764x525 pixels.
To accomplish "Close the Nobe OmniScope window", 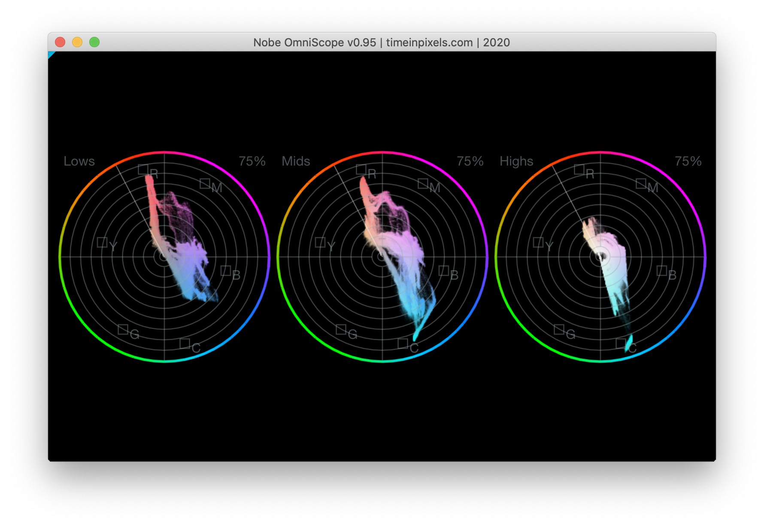I will 60,42.
